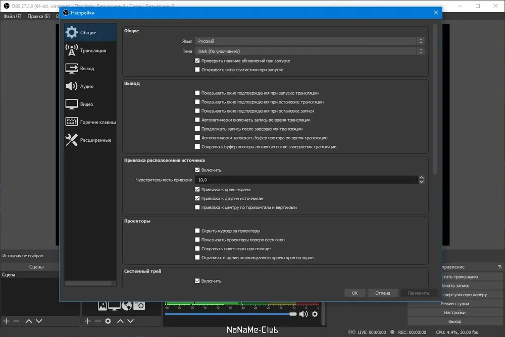Viewport: 505px width, 337px height.
Task: Increase Чувствительность привязки with up arrow
Action: click(x=421, y=178)
